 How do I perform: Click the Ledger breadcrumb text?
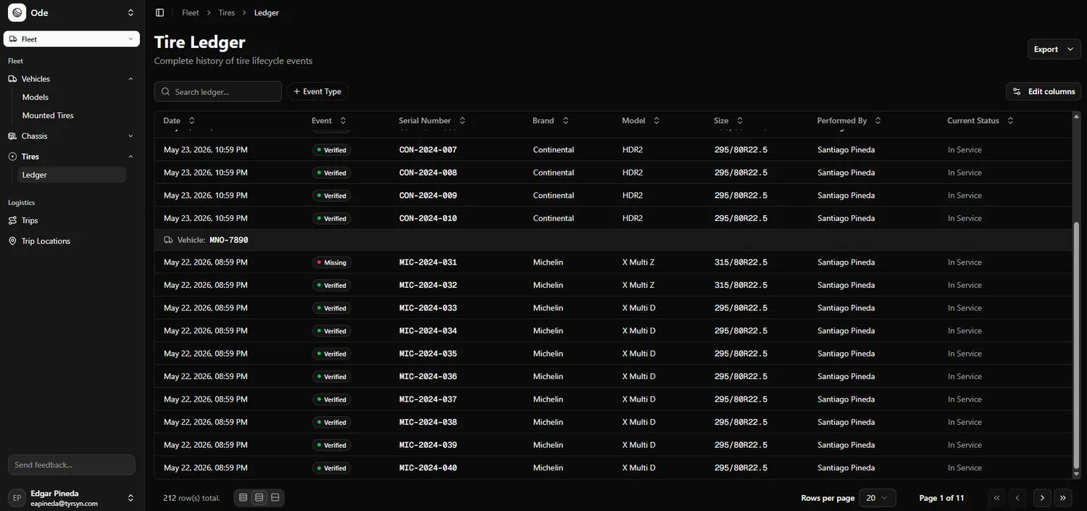pos(267,12)
